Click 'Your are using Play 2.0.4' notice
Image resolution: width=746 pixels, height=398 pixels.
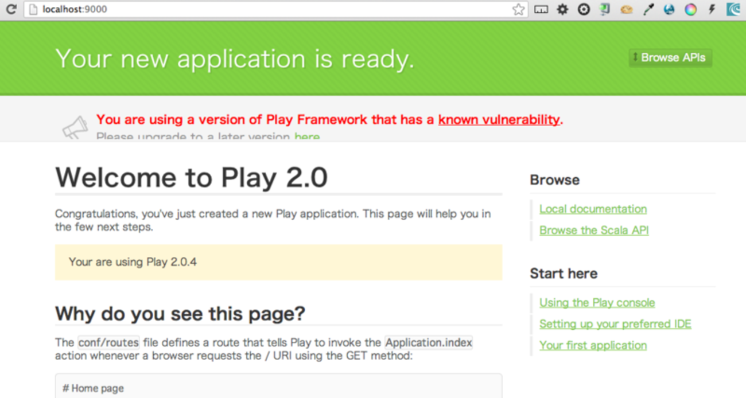tap(278, 262)
